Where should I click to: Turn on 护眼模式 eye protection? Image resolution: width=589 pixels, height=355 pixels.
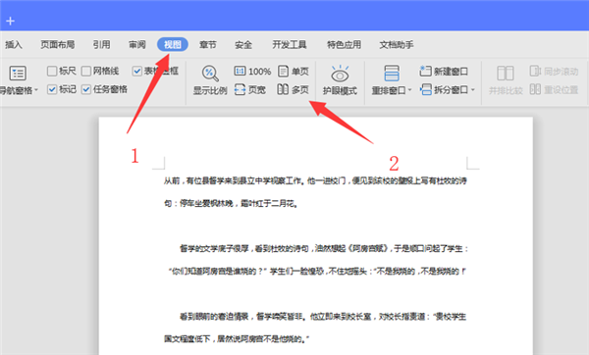(340, 80)
